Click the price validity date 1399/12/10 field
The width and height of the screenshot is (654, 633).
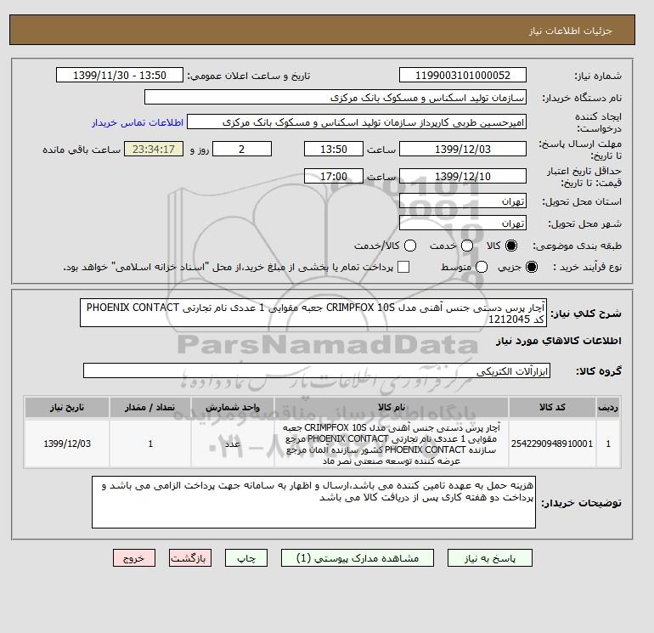(463, 176)
